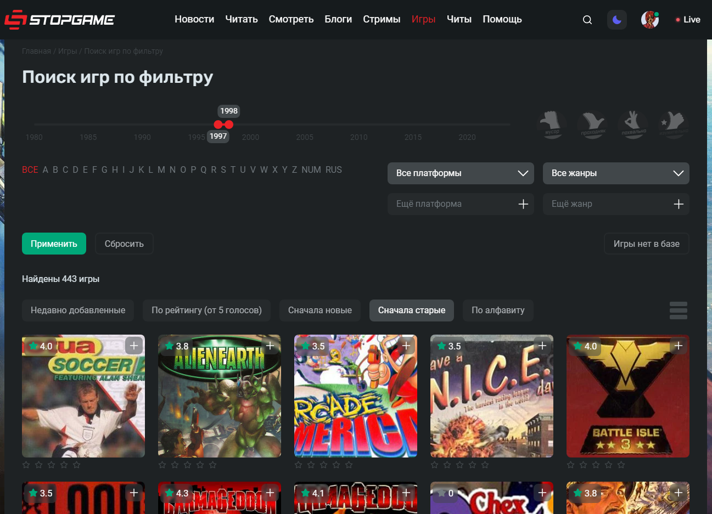The width and height of the screenshot is (712, 514).
Task: Open the site search magnifier
Action: (x=587, y=20)
